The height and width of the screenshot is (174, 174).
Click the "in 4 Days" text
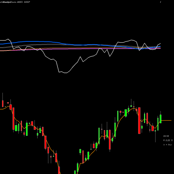pyautogui.click(x=167, y=145)
